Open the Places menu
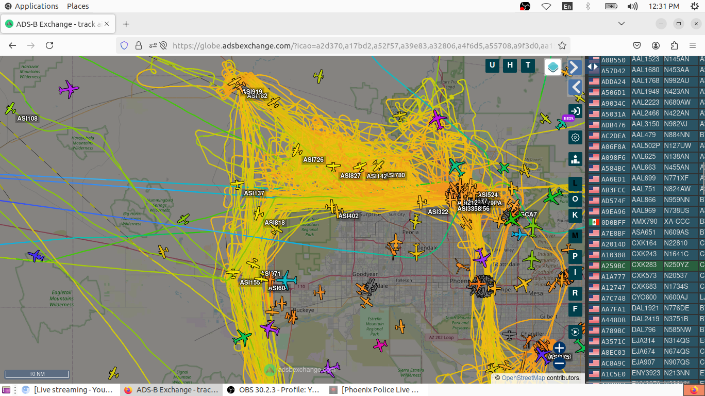This screenshot has height=396, width=705. pyautogui.click(x=78, y=6)
